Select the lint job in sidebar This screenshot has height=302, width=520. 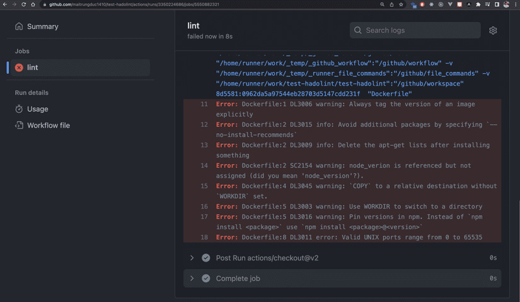pyautogui.click(x=80, y=67)
